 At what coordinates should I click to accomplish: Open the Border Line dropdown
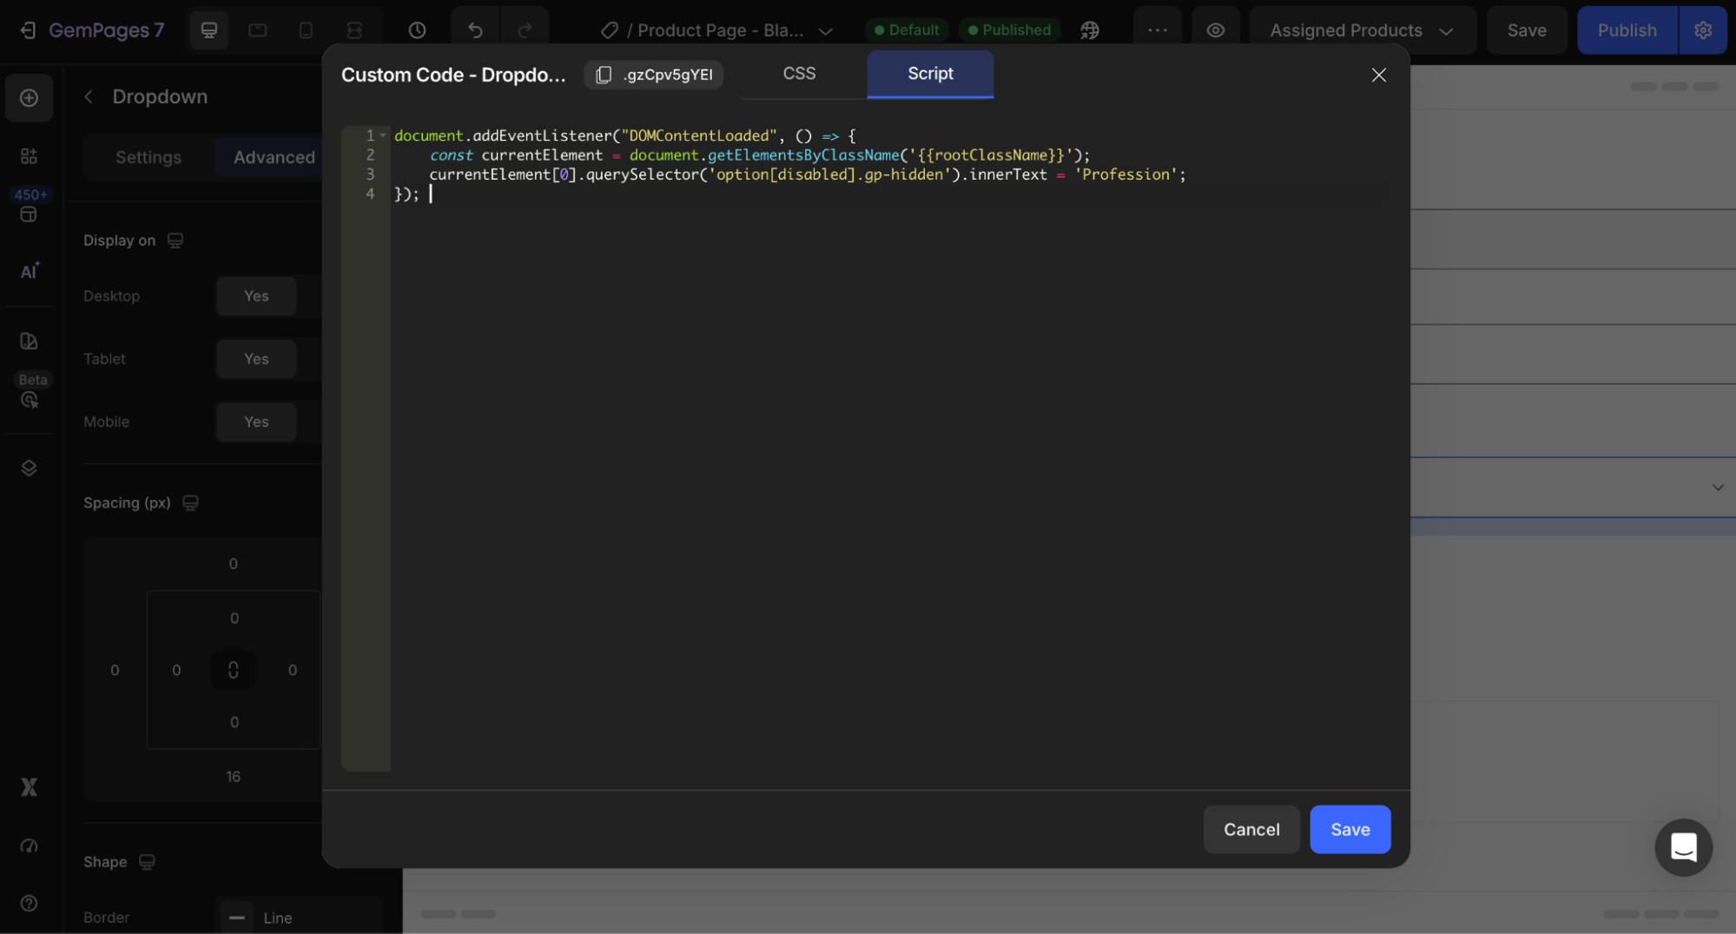pos(300,917)
